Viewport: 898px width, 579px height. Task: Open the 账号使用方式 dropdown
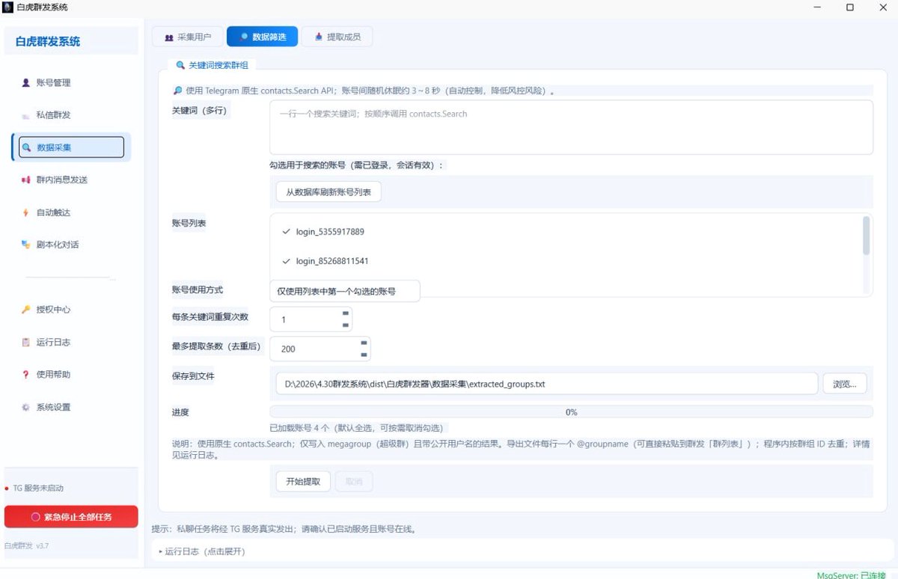[x=345, y=291]
